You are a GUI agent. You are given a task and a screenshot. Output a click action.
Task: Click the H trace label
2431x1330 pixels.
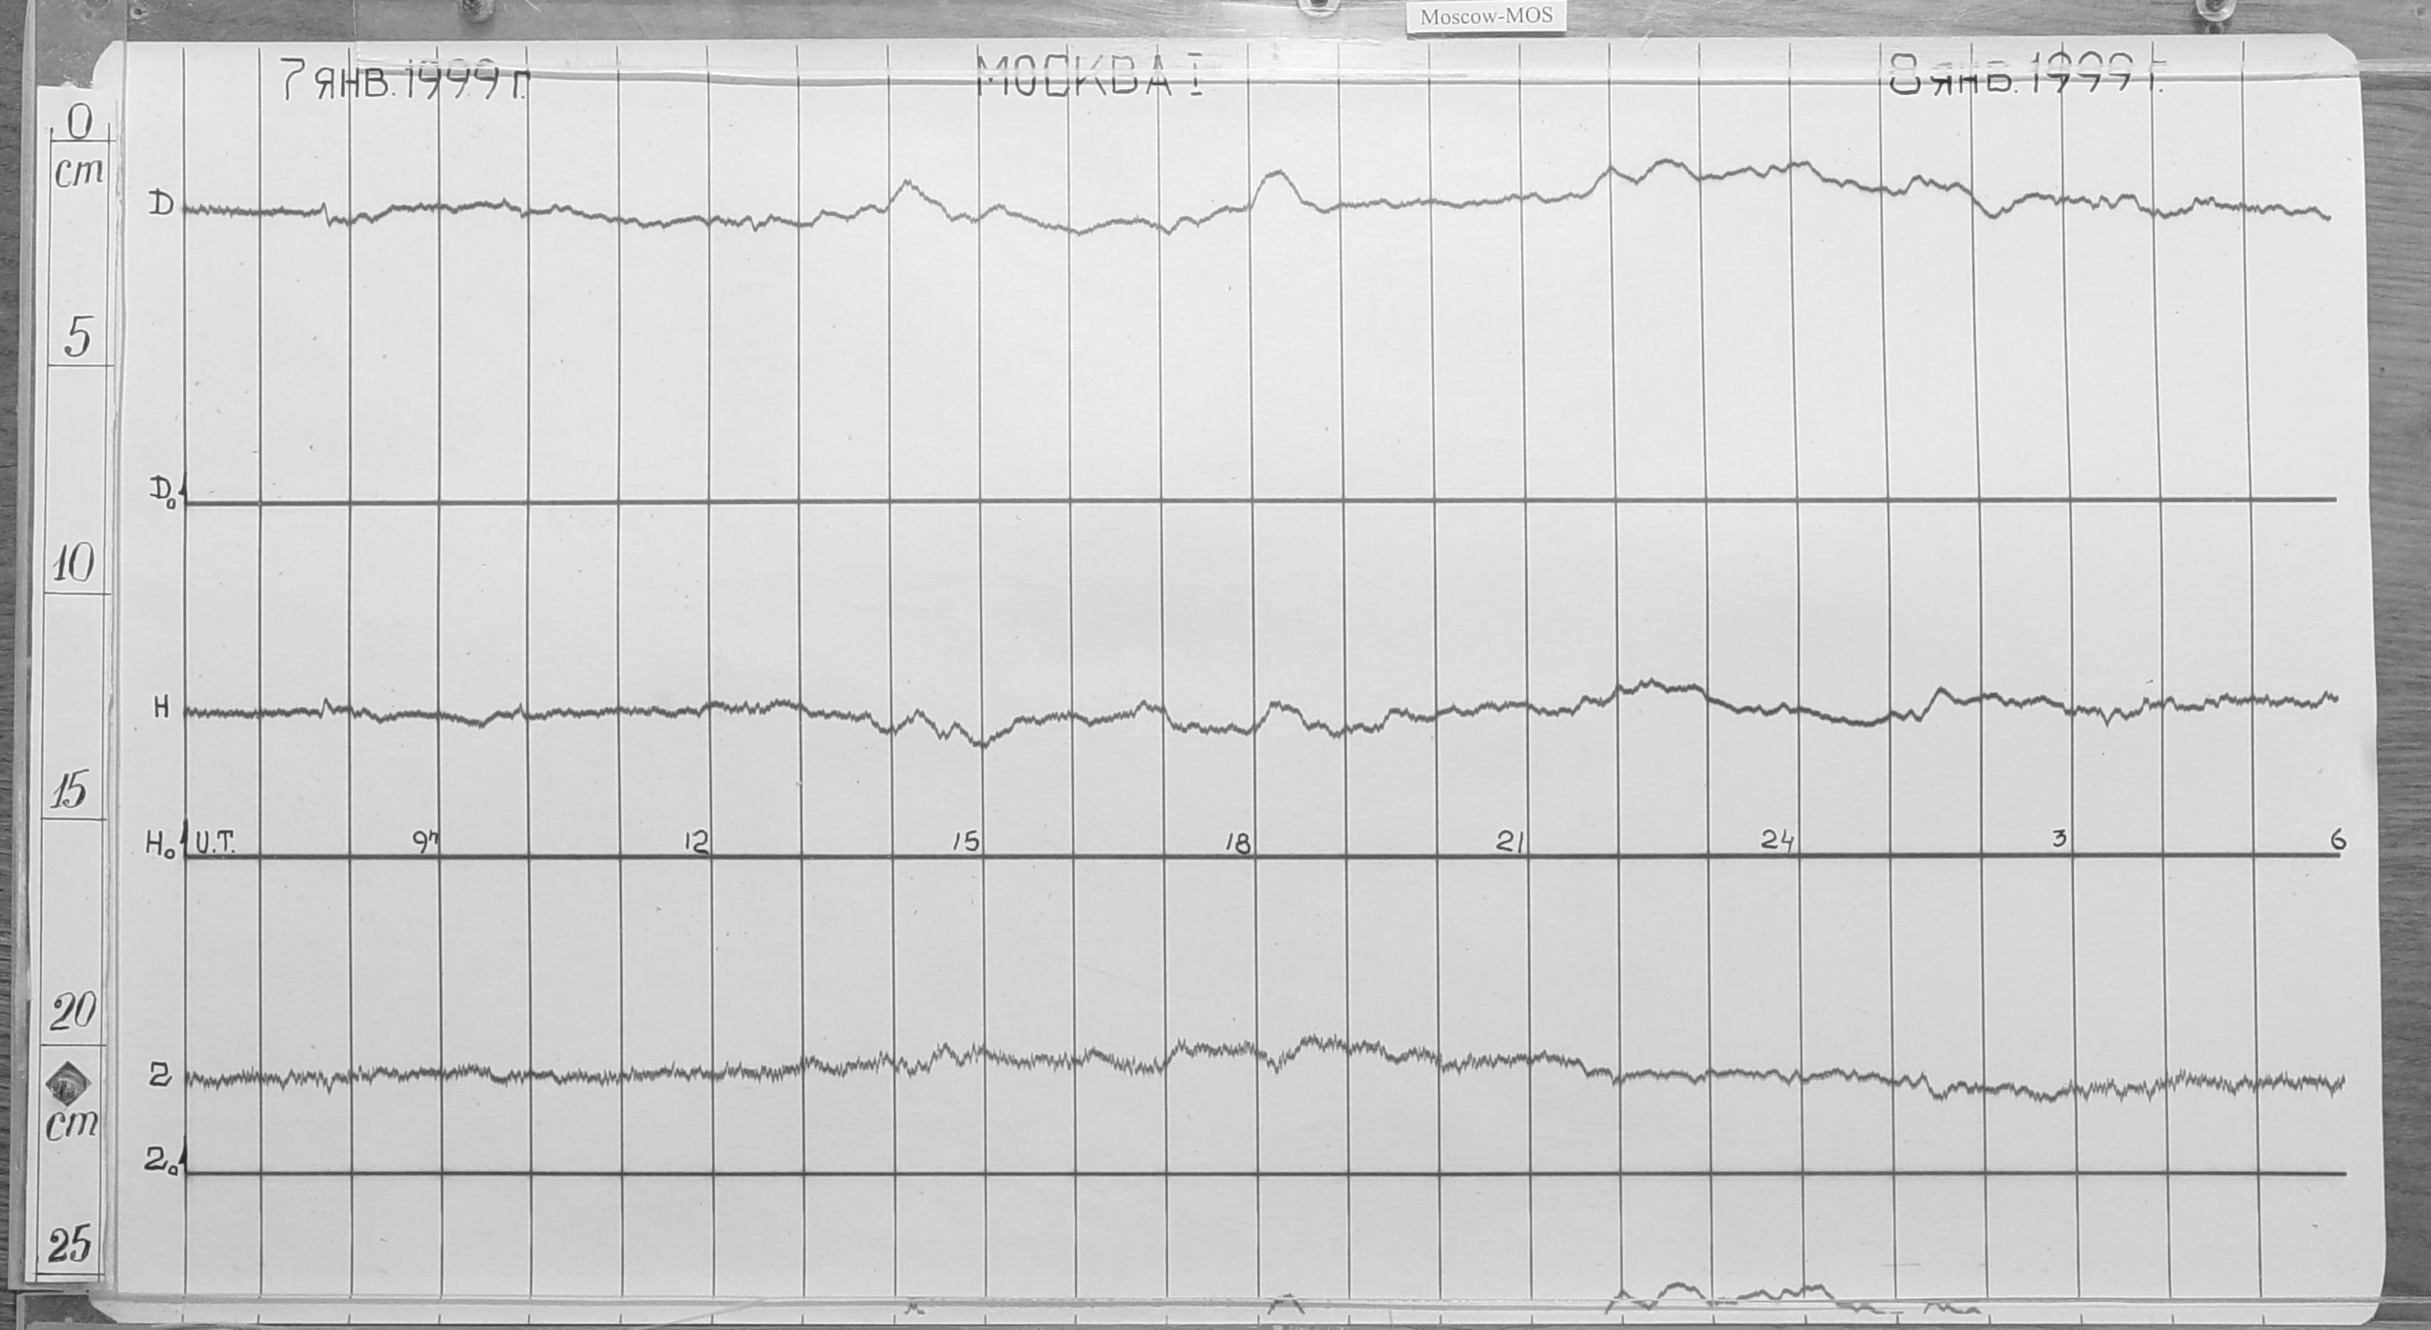(x=161, y=708)
